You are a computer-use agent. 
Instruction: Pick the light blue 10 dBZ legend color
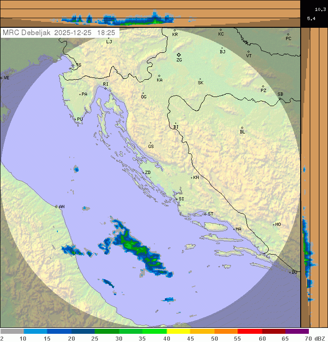[x=36, y=332]
